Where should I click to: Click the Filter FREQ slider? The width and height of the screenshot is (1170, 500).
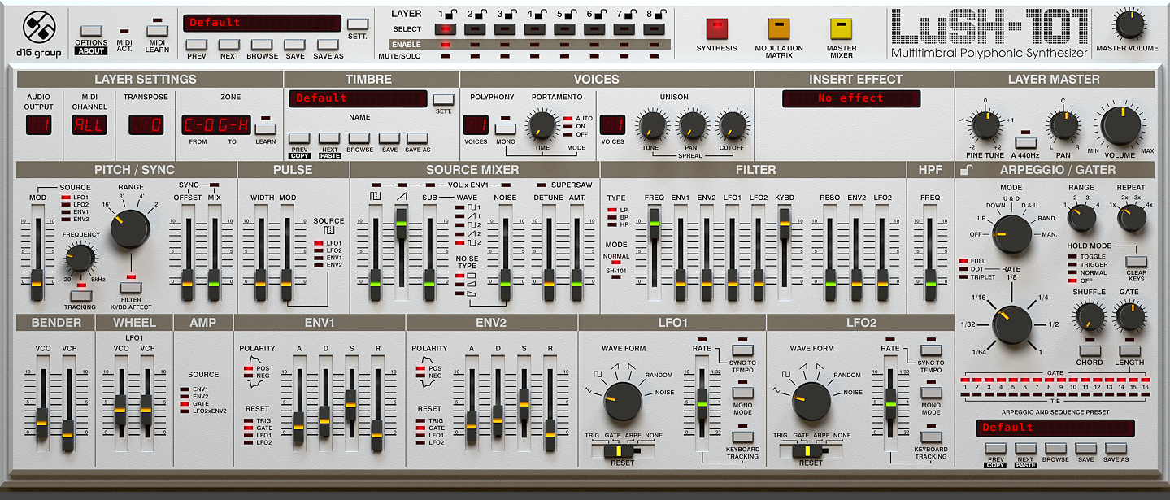point(654,218)
